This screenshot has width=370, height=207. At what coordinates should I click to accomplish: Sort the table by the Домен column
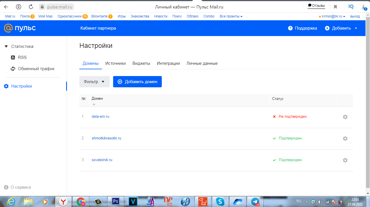[97, 99]
